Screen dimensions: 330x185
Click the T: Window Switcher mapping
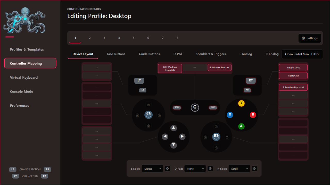[x=220, y=67]
